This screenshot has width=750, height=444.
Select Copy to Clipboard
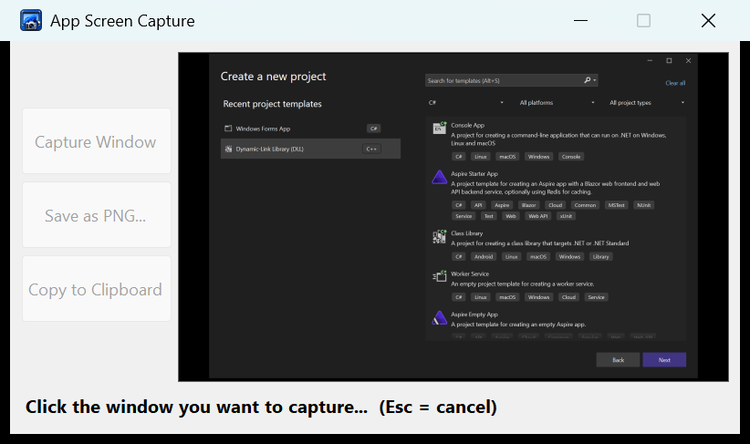pos(97,289)
